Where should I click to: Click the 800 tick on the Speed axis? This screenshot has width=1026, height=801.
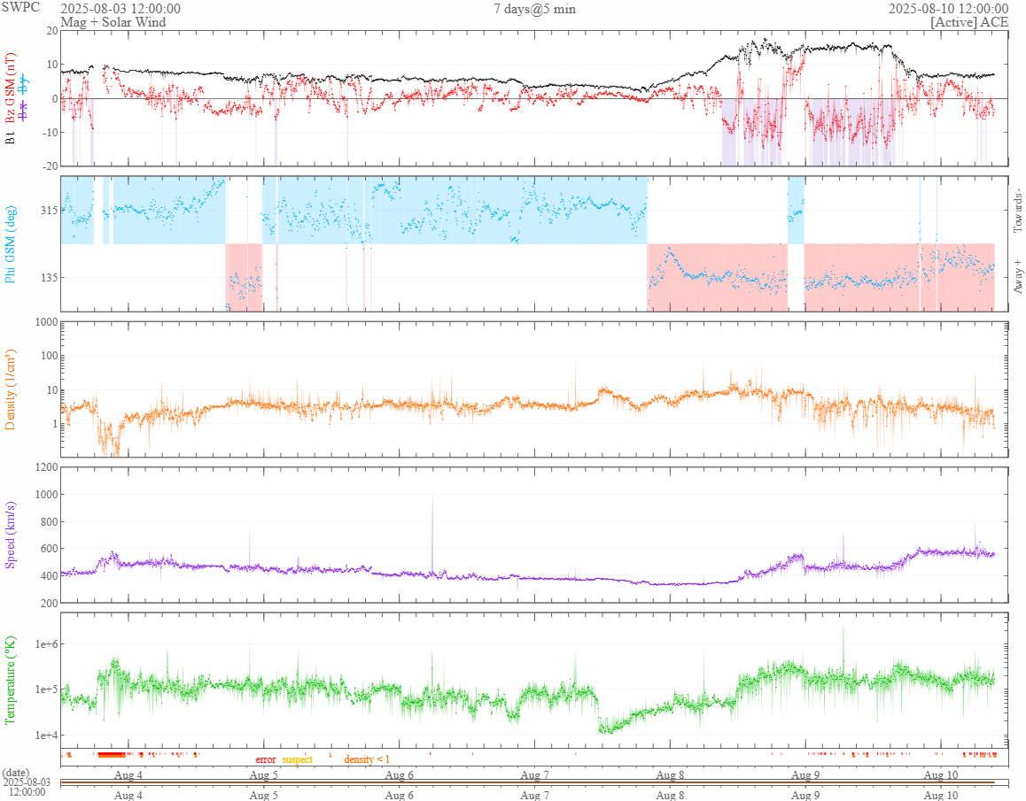pos(49,522)
